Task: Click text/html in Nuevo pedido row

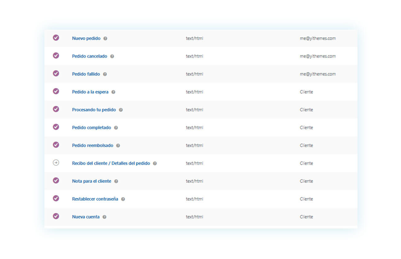Action: coord(195,39)
